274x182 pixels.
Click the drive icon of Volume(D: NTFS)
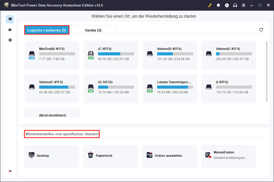(150, 54)
